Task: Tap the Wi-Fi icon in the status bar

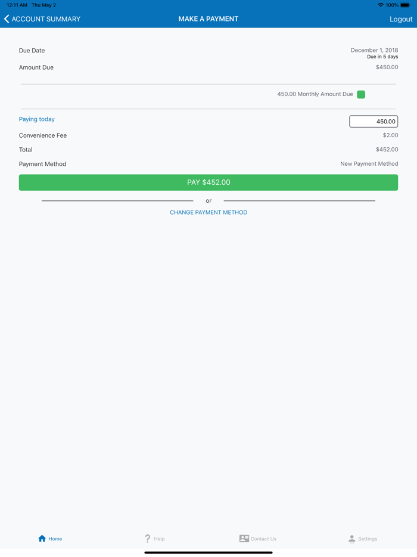Action: click(x=381, y=5)
